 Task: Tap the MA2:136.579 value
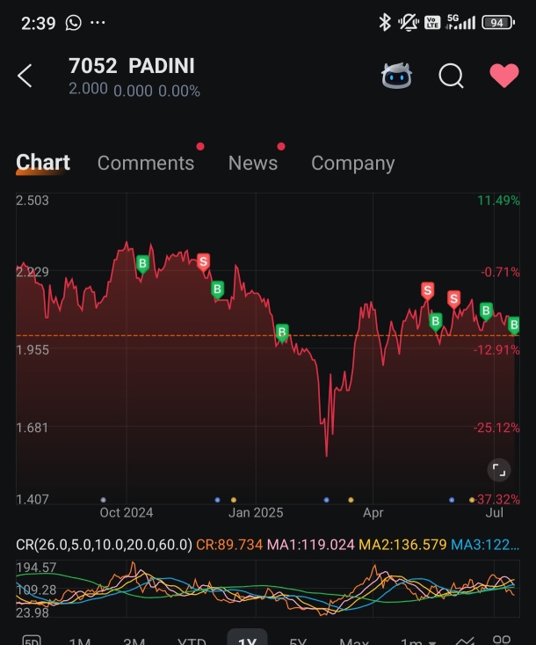[x=402, y=545]
